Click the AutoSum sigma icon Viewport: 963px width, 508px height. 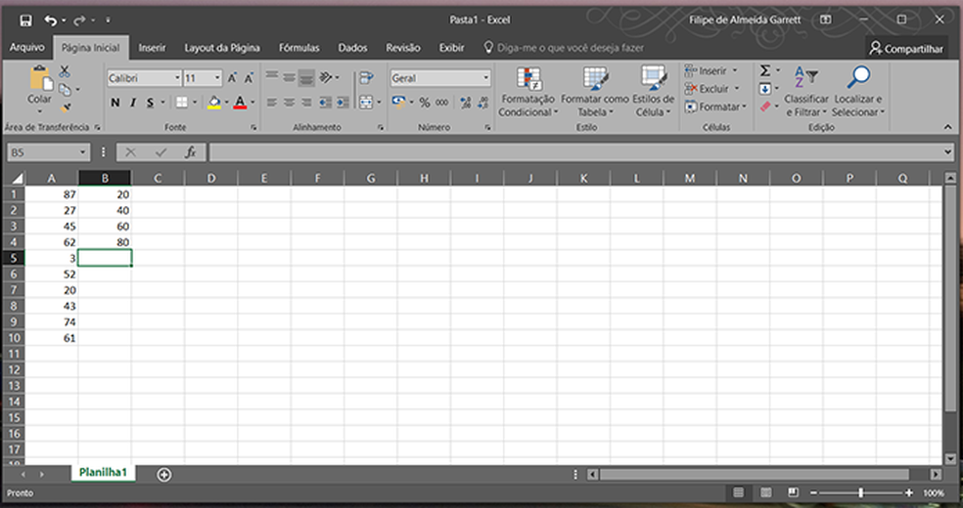coord(765,71)
